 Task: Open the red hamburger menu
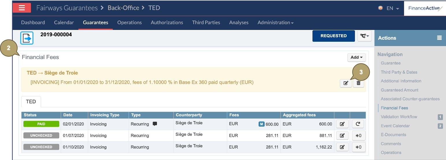click(x=22, y=8)
